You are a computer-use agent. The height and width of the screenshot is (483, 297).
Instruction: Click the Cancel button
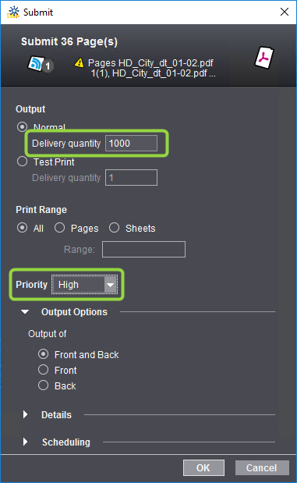[262, 467]
